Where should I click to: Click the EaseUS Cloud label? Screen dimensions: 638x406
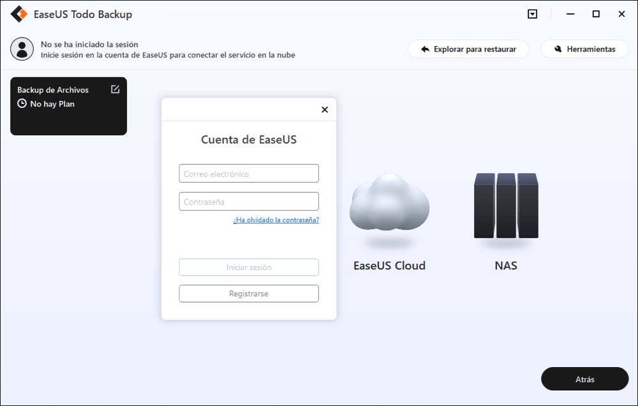coord(389,266)
